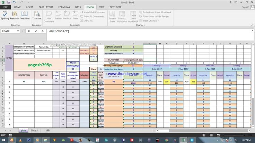The height and width of the screenshot is (143, 255).
Task: Switch to the FORMULAS tab
Action: coord(64,7)
